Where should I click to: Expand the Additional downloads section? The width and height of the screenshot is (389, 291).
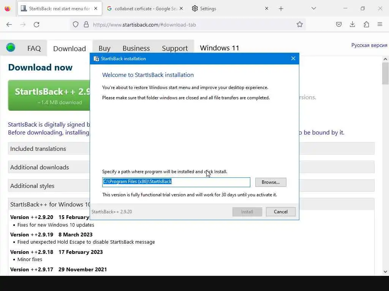(49, 167)
